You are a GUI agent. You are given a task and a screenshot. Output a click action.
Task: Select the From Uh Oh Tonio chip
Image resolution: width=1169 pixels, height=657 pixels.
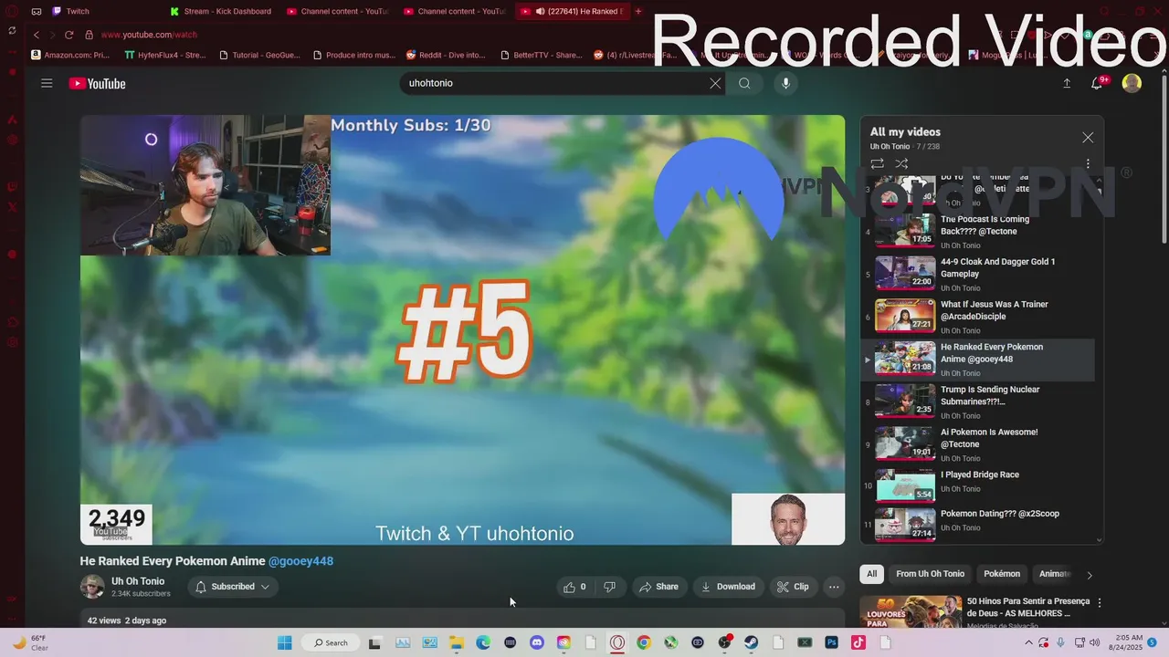tap(930, 574)
